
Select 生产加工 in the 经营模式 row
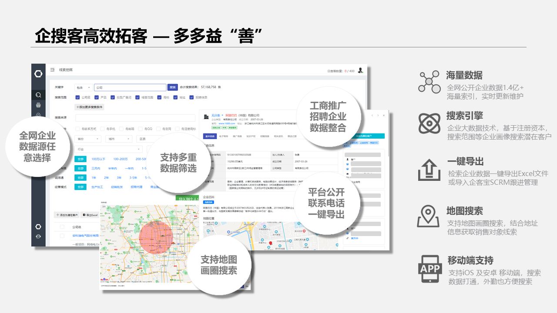[x=97, y=187]
